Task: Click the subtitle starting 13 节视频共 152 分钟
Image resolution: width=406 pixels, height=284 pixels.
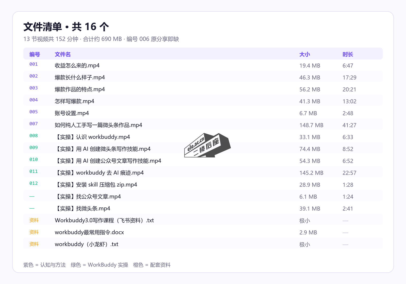Action: point(101,39)
